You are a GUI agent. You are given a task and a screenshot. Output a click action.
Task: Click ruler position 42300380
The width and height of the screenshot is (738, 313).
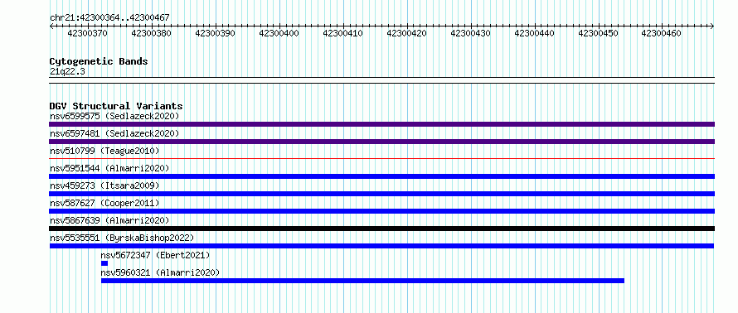pos(151,33)
